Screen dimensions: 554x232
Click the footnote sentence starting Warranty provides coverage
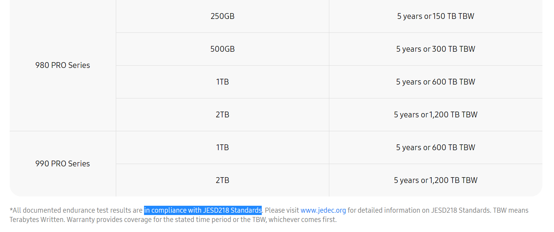[x=193, y=220]
